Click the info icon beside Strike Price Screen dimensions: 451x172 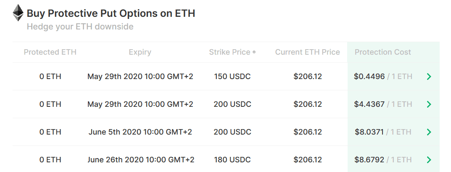[x=254, y=53]
